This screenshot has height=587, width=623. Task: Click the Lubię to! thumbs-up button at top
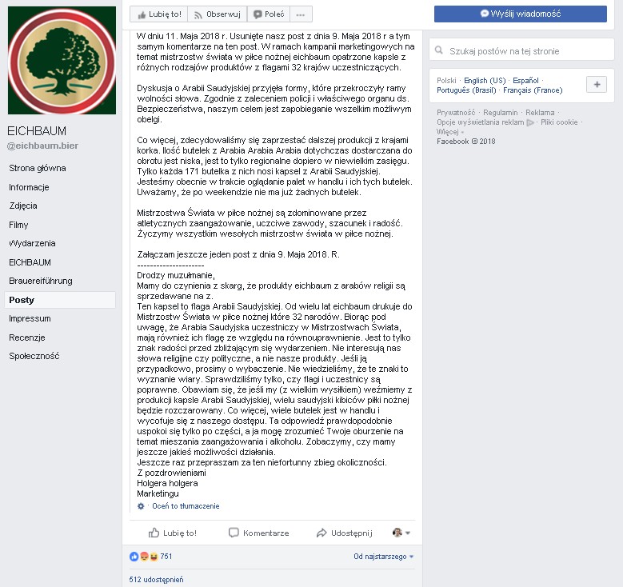pyautogui.click(x=159, y=14)
